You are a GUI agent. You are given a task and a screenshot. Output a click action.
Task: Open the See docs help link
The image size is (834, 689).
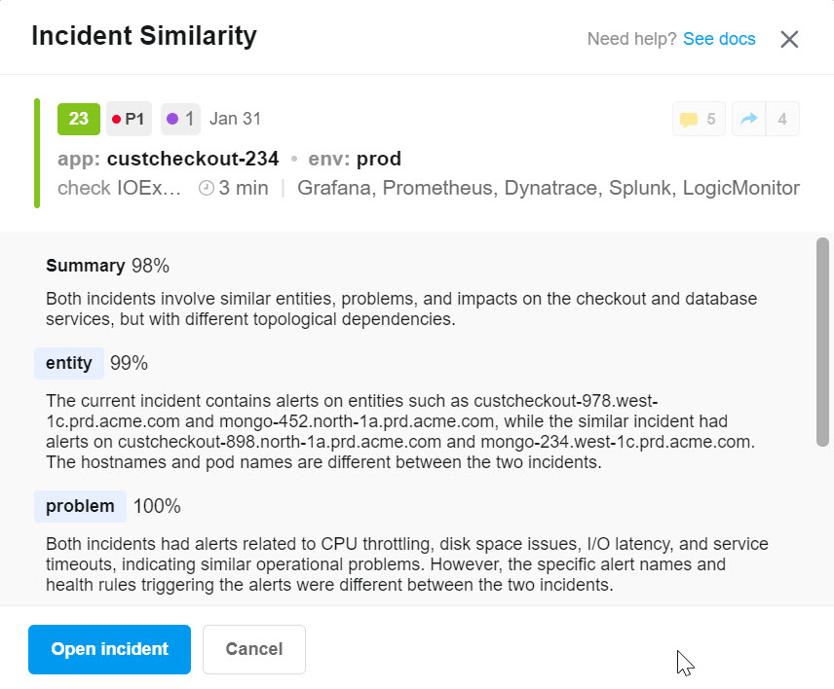[718, 38]
